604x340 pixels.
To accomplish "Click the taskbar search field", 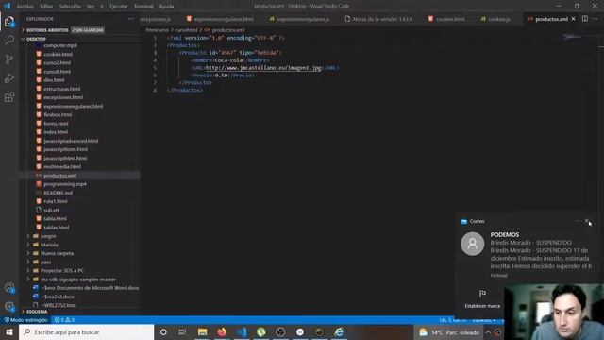I will (x=86, y=331).
